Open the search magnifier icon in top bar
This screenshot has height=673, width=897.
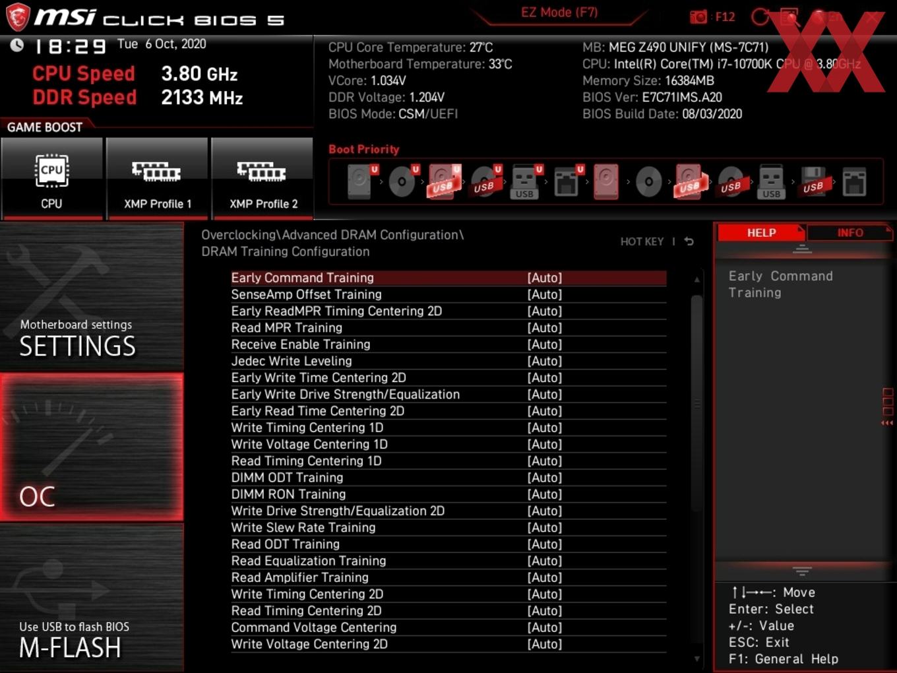(x=789, y=16)
